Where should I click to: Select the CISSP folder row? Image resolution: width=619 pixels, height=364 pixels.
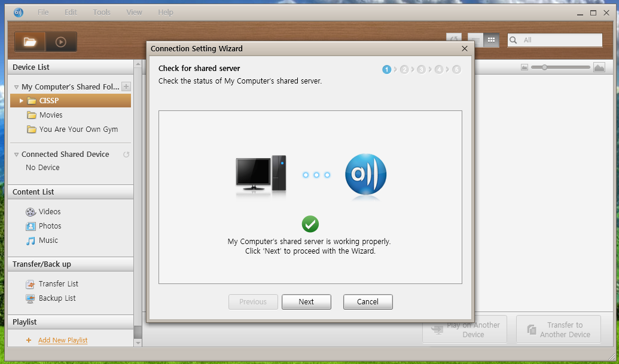(71, 100)
